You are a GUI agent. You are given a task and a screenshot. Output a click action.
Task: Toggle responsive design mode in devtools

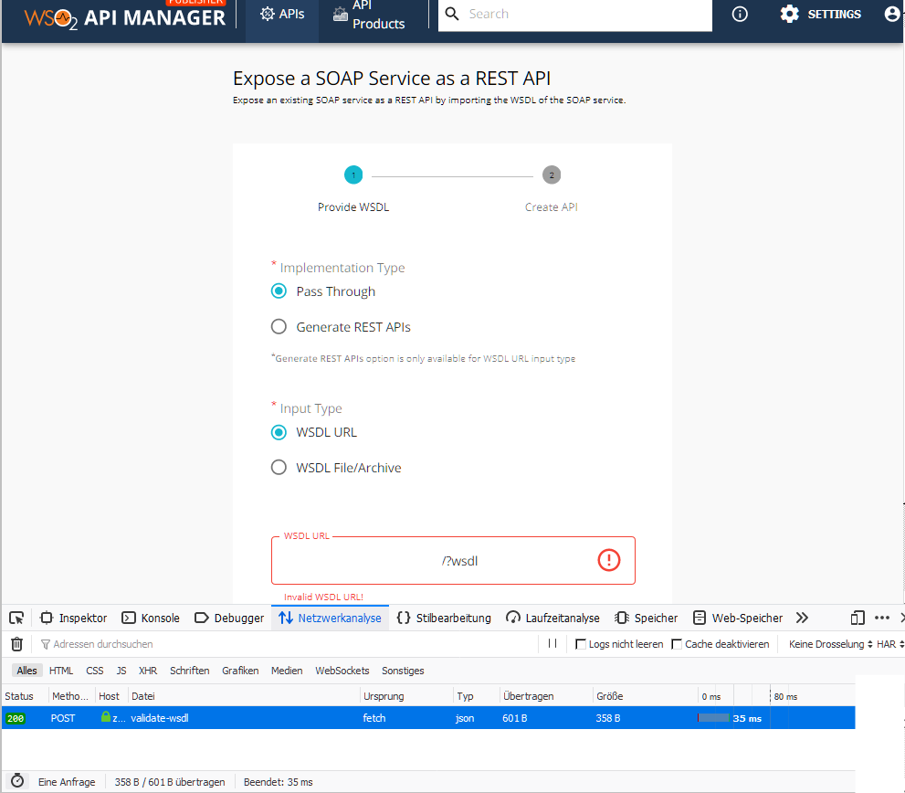click(857, 618)
